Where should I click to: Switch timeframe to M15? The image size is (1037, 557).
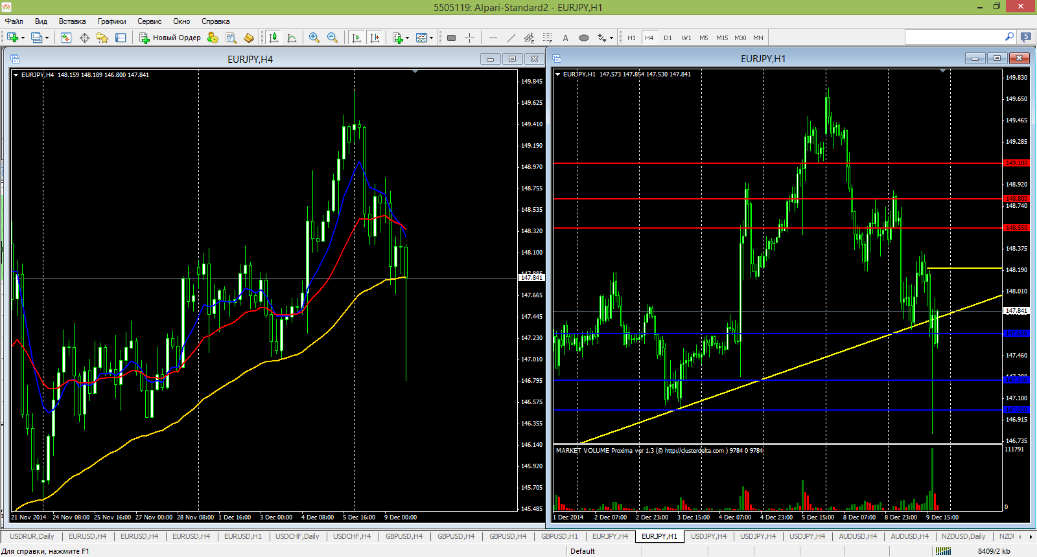(x=722, y=38)
